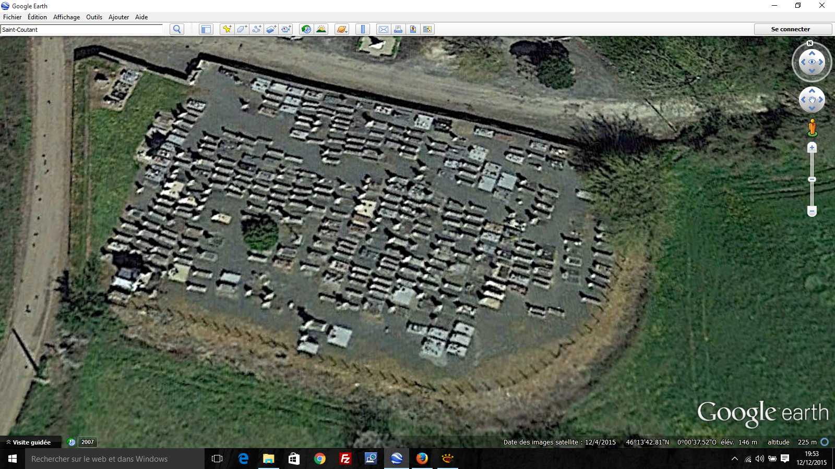Look right with the eye joystick arrow
835x469 pixels.
point(821,62)
